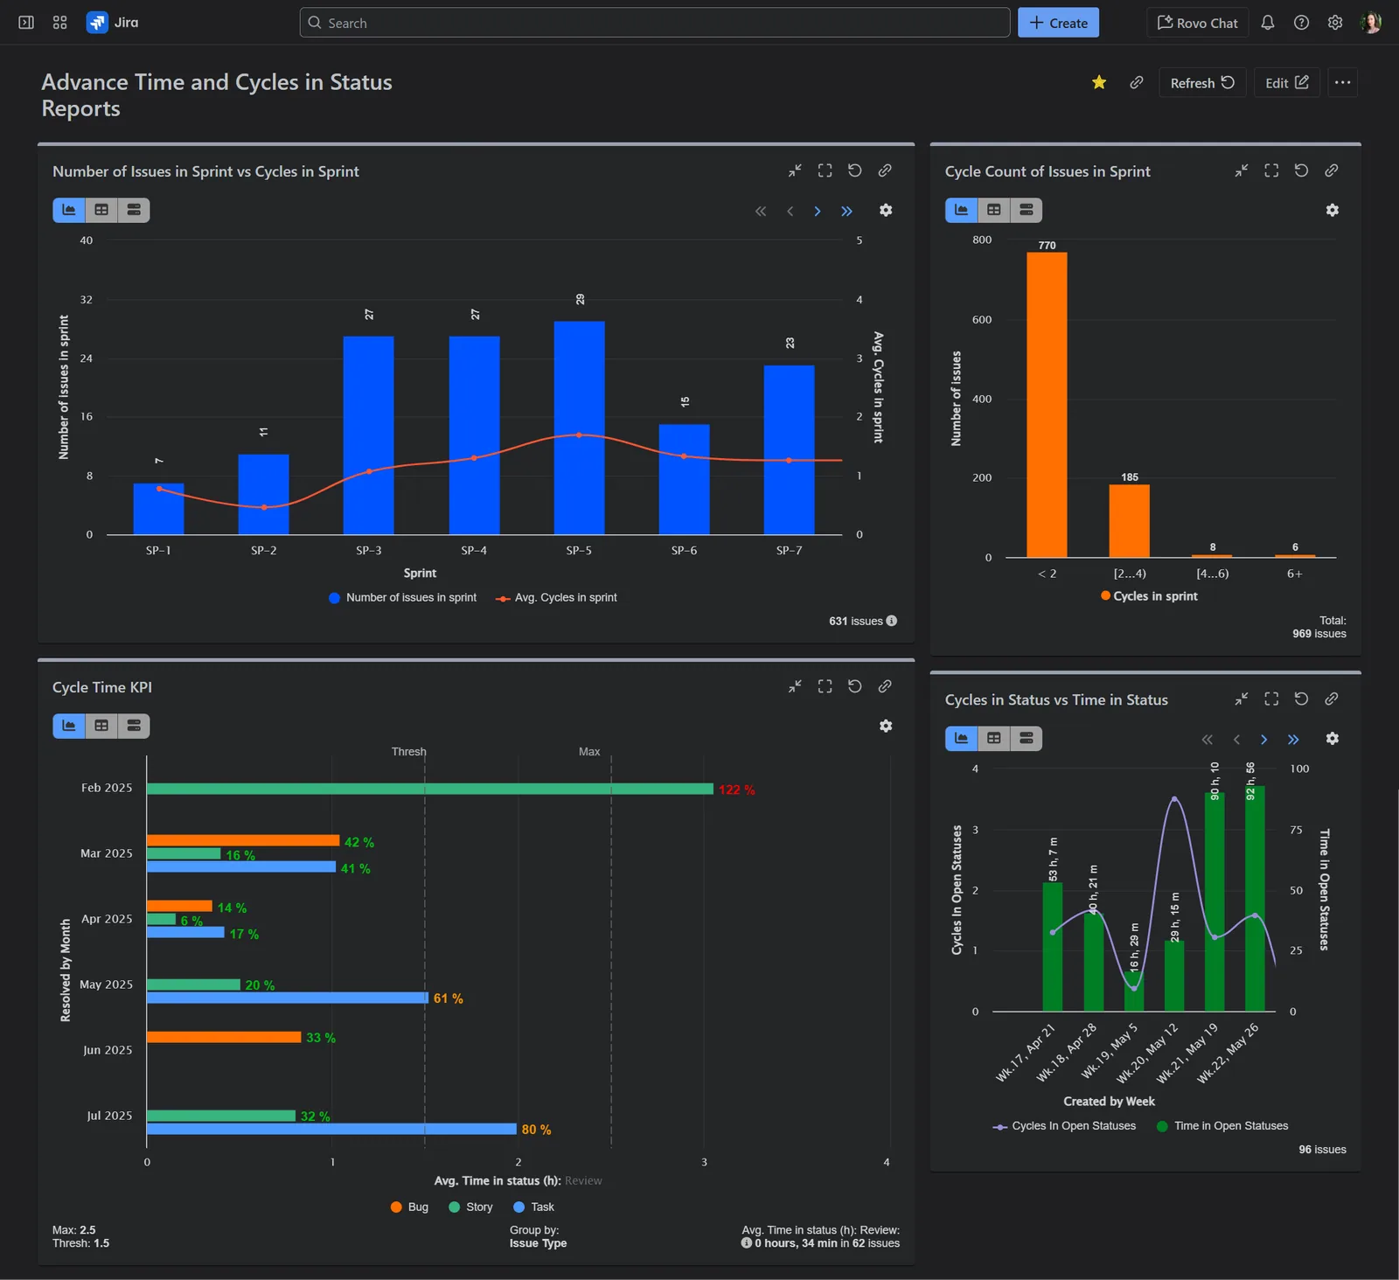Screen dimensions: 1399x1280
Task: Jump to last page in sprint chart
Action: (x=846, y=211)
